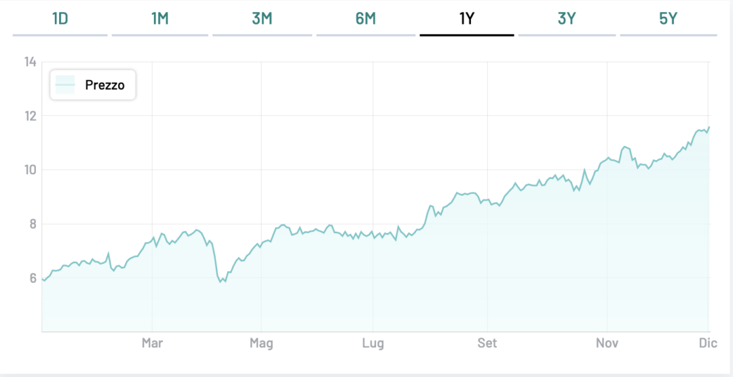Viewport: 733px width, 377px height.
Task: Select the Lug label on the time axis
Action: pos(373,343)
